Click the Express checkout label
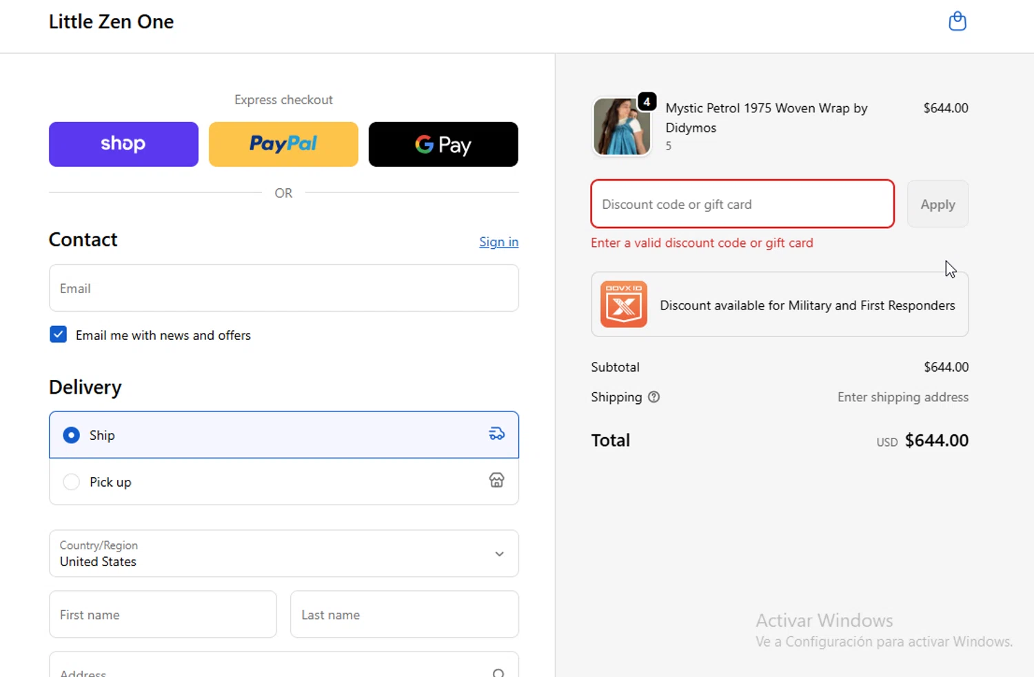This screenshot has width=1034, height=677. (x=283, y=100)
